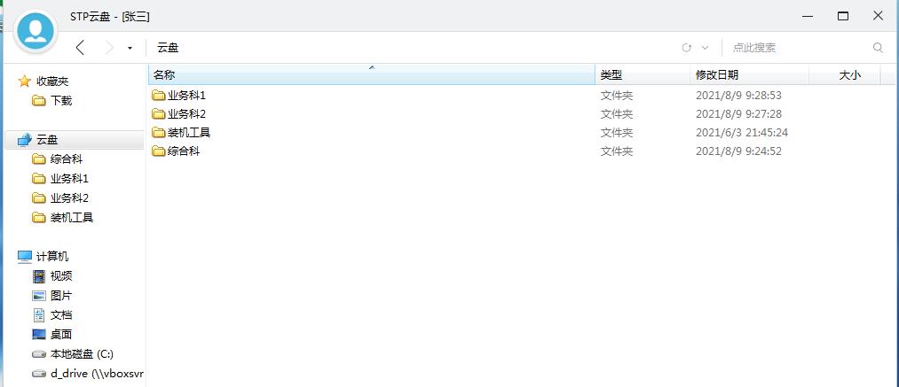Click the 视频 film icon

coord(39,276)
